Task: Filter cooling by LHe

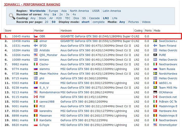Action: (115, 18)
